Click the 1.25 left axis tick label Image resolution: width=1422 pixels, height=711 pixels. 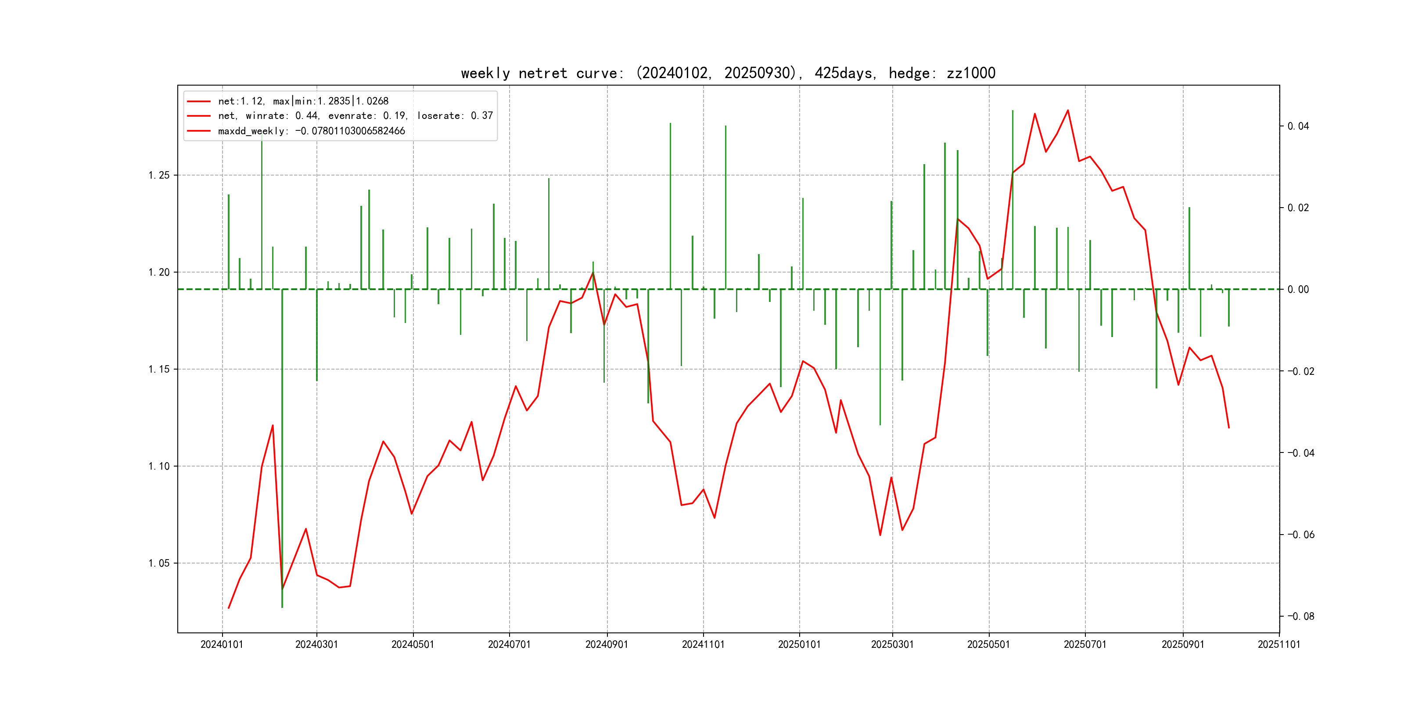(159, 176)
